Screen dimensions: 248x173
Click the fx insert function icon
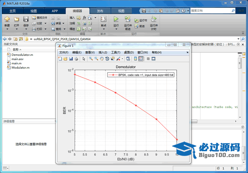point(84,18)
